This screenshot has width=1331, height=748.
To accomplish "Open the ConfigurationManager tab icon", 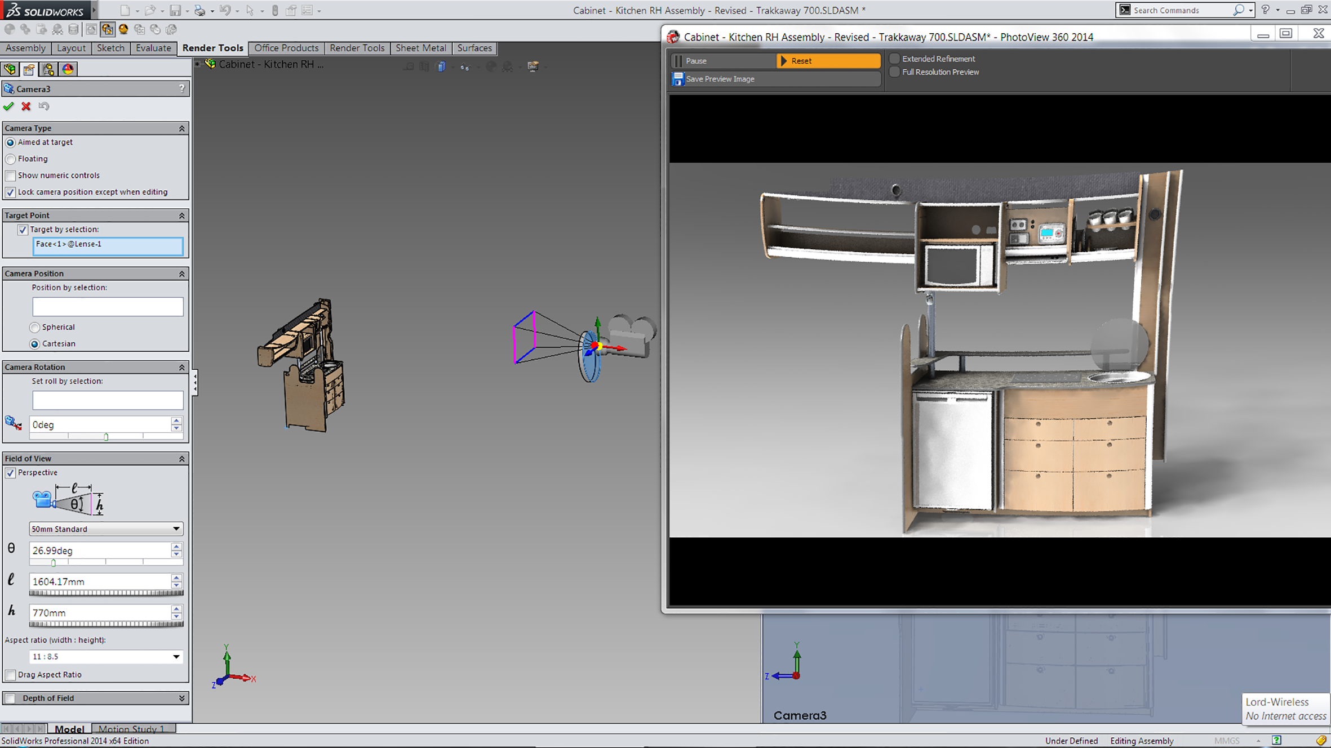I will 48,69.
